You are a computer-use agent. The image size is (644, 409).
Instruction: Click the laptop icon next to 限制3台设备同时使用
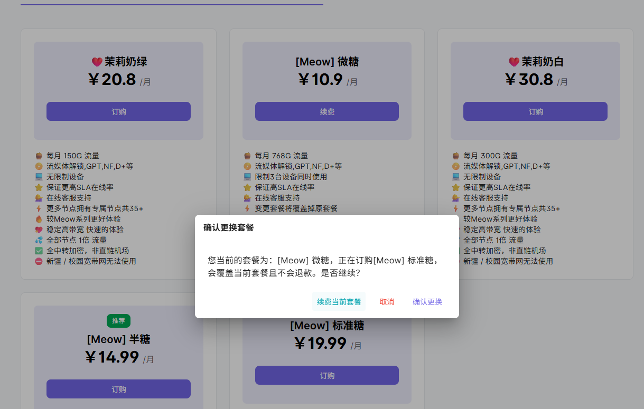pyautogui.click(x=247, y=177)
